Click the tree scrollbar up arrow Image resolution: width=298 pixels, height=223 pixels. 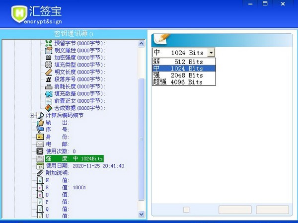141,44
